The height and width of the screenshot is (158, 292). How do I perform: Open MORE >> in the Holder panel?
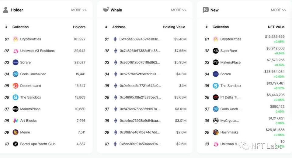pyautogui.click(x=79, y=10)
